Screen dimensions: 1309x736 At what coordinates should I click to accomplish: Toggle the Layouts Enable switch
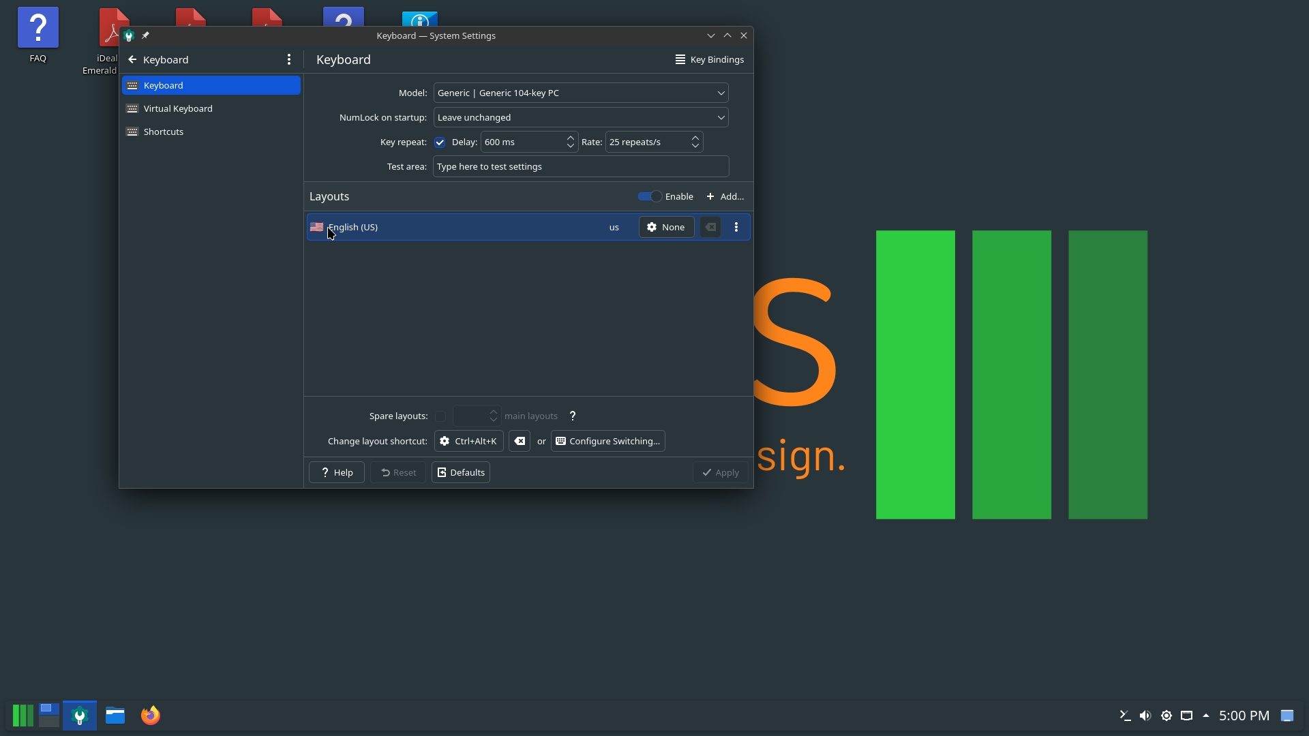click(650, 196)
